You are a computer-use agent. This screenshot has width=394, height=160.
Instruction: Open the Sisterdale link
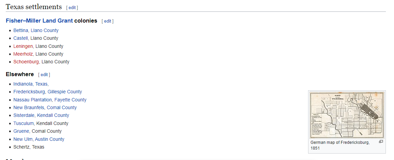(x=24, y=115)
